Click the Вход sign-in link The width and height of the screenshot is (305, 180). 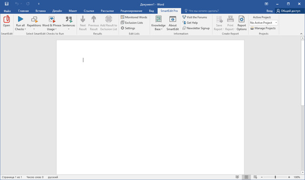point(269,11)
